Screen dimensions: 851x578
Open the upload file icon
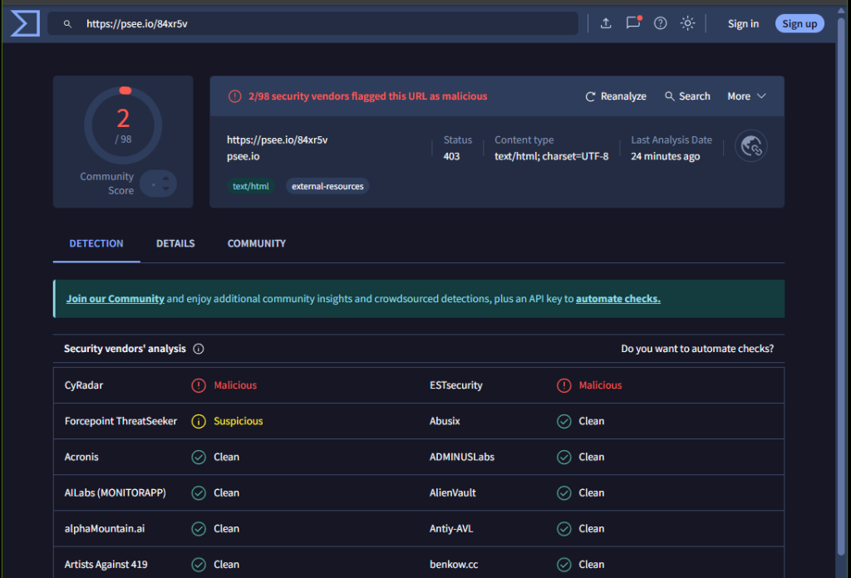pyautogui.click(x=606, y=23)
